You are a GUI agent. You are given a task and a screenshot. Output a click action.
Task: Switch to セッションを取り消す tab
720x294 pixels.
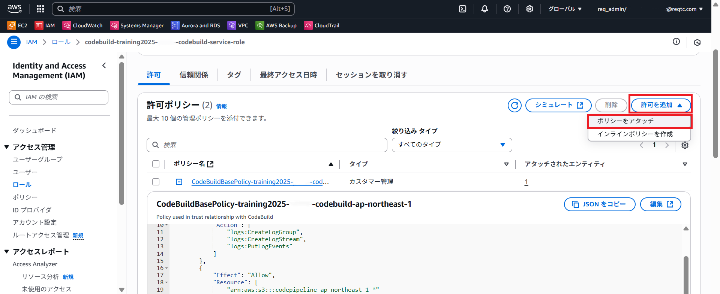pyautogui.click(x=371, y=75)
